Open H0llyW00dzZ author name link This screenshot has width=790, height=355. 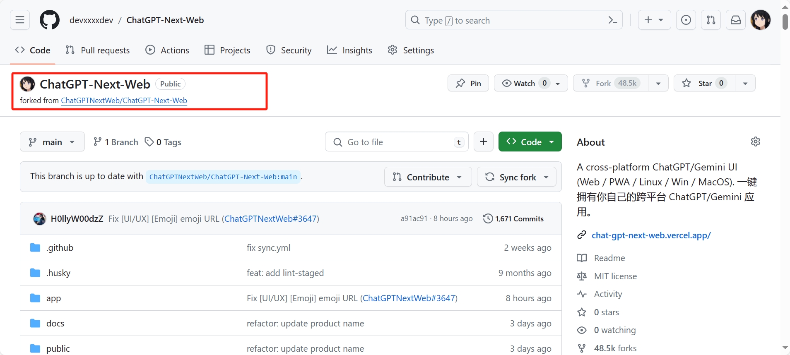pos(77,218)
